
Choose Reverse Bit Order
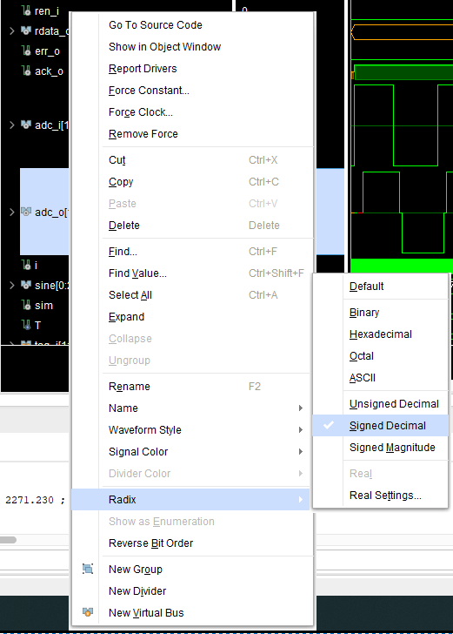tap(191, 543)
